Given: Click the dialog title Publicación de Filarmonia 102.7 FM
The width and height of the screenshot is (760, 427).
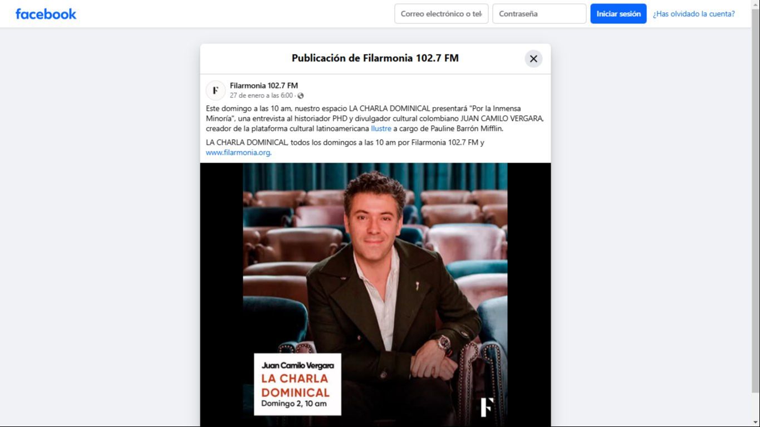Looking at the screenshot, I should tap(375, 58).
